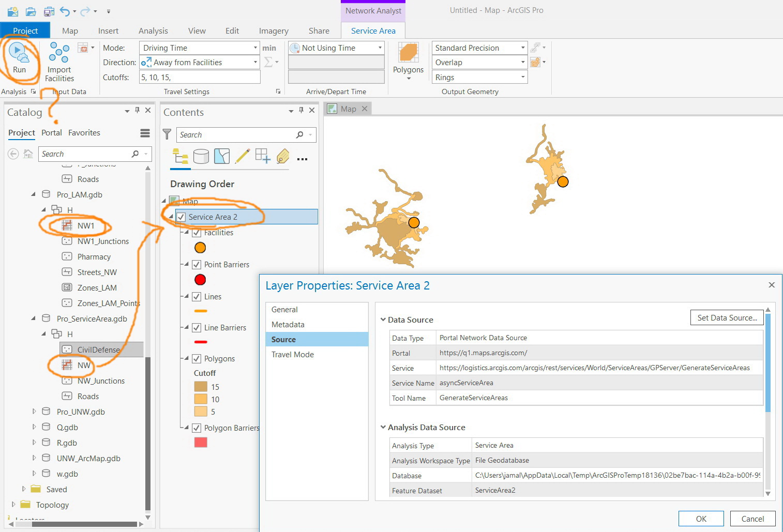The height and width of the screenshot is (532, 783).
Task: Undo the last action
Action: click(65, 11)
